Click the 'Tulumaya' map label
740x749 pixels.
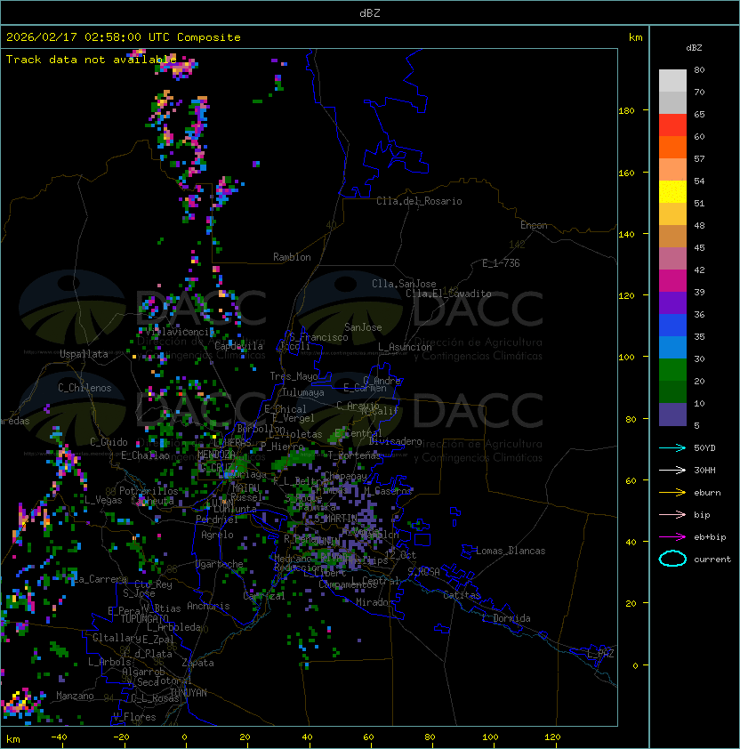click(303, 392)
